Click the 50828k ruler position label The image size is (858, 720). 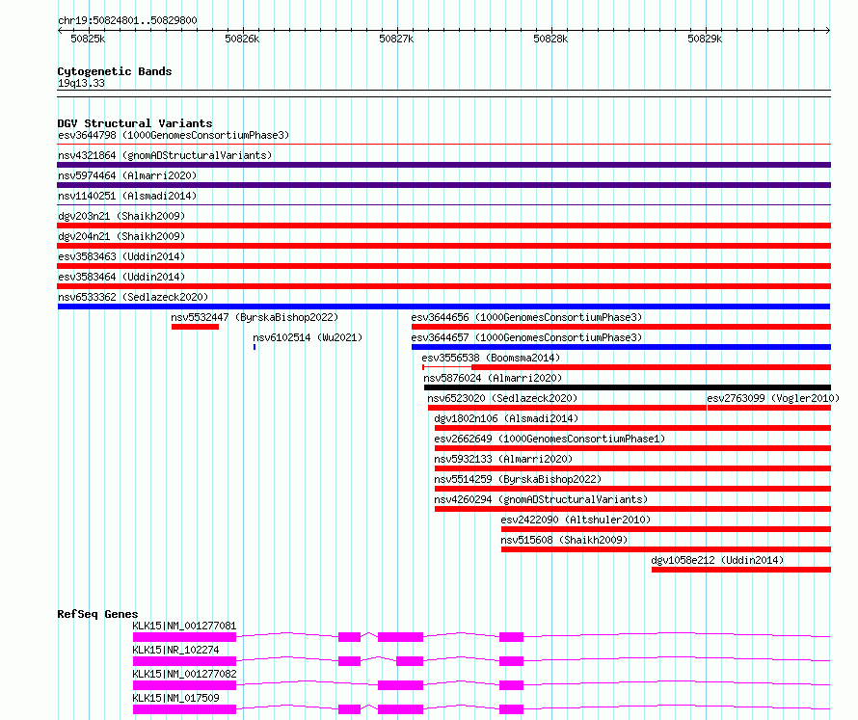(551, 39)
